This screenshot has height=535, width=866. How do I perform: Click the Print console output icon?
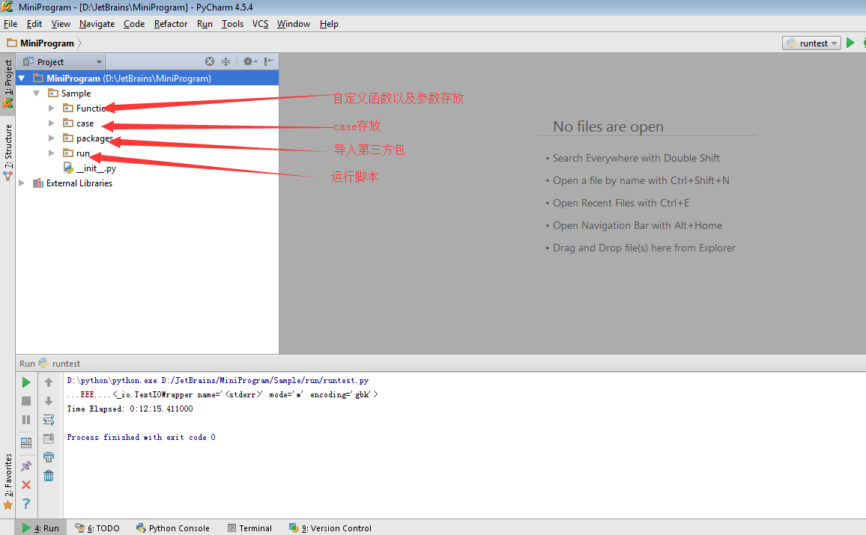[49, 457]
